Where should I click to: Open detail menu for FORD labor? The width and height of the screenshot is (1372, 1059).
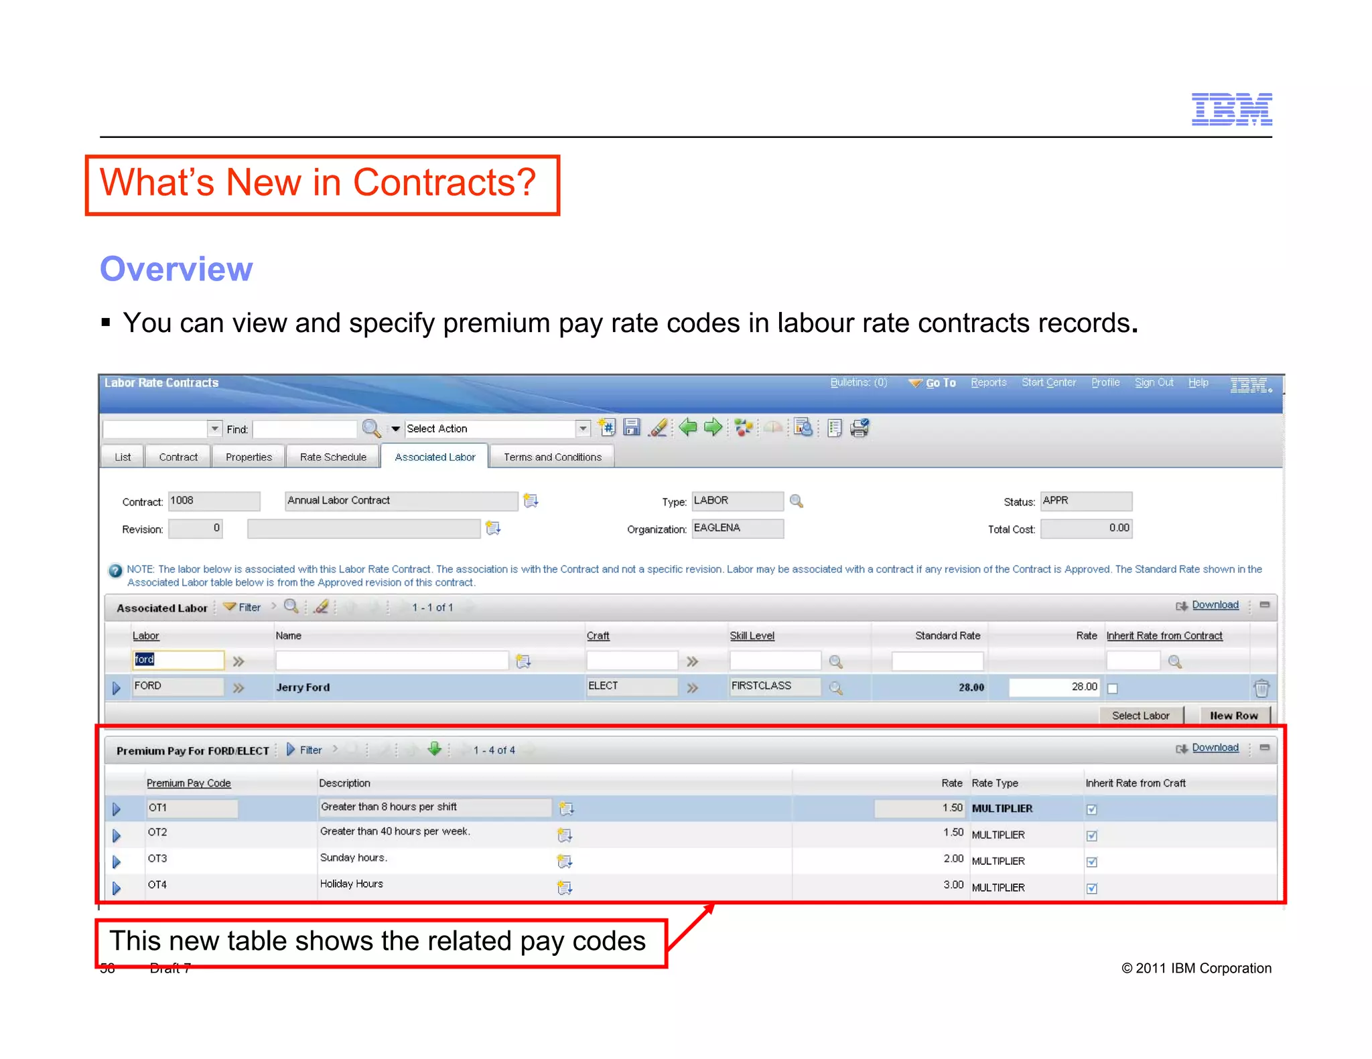pos(238,687)
